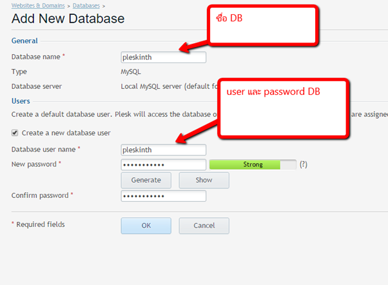Focus the Database user name field

click(x=163, y=150)
